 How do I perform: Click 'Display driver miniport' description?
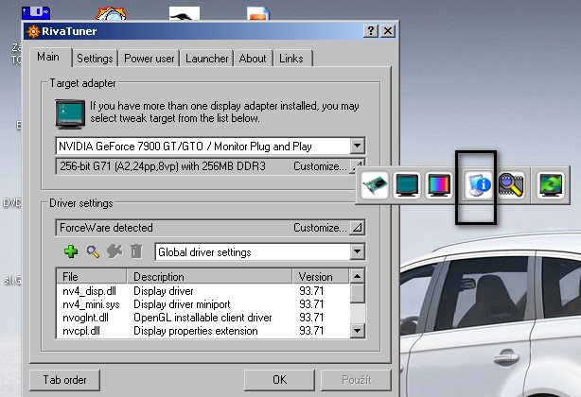182,304
